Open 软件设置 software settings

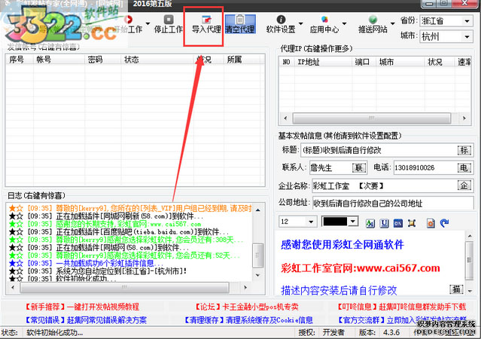point(281,25)
